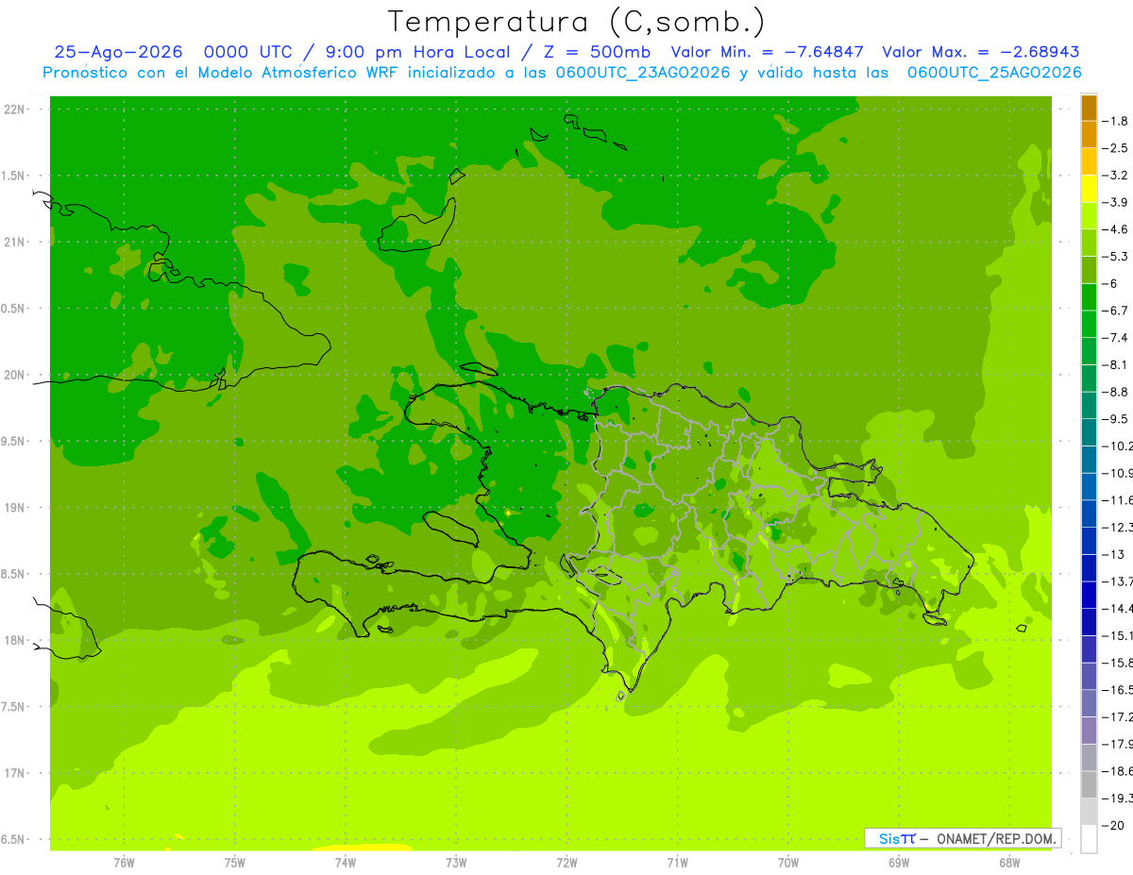Click the "-6" legend label
The height and width of the screenshot is (875, 1133).
point(1112,283)
